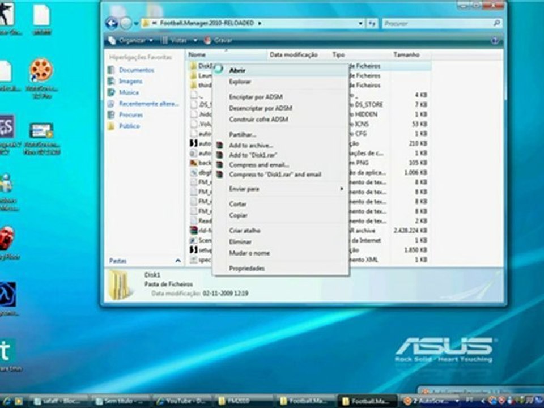
Task: Sort files by the Tamanho column header
Action: (406, 55)
